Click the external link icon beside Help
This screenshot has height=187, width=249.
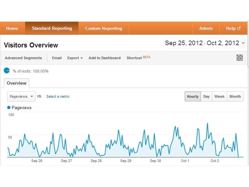[x=239, y=28]
